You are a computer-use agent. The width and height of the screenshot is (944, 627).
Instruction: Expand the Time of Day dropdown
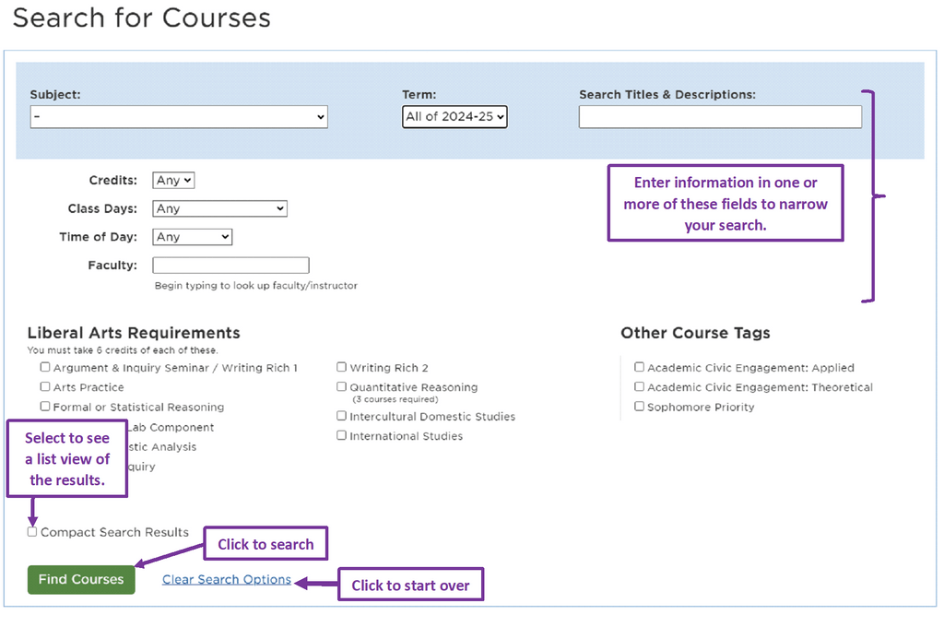[192, 236]
